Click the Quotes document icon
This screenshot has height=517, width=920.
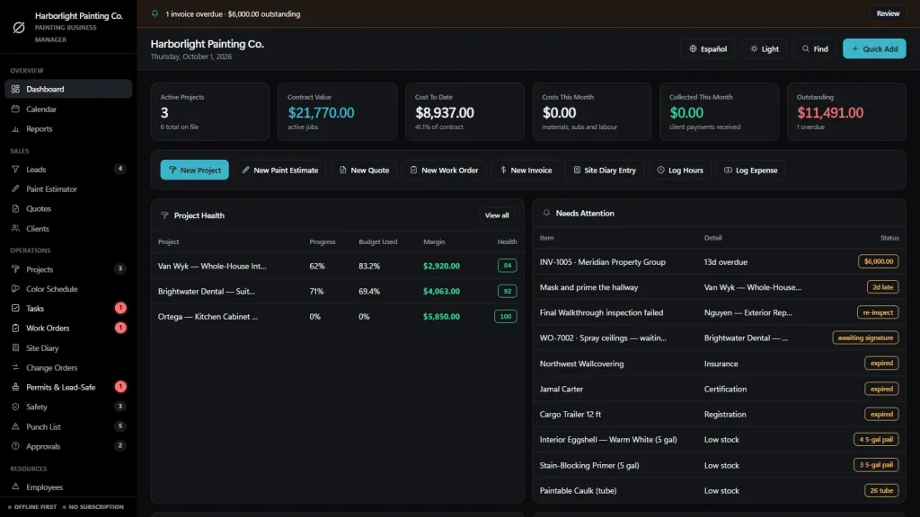click(16, 208)
